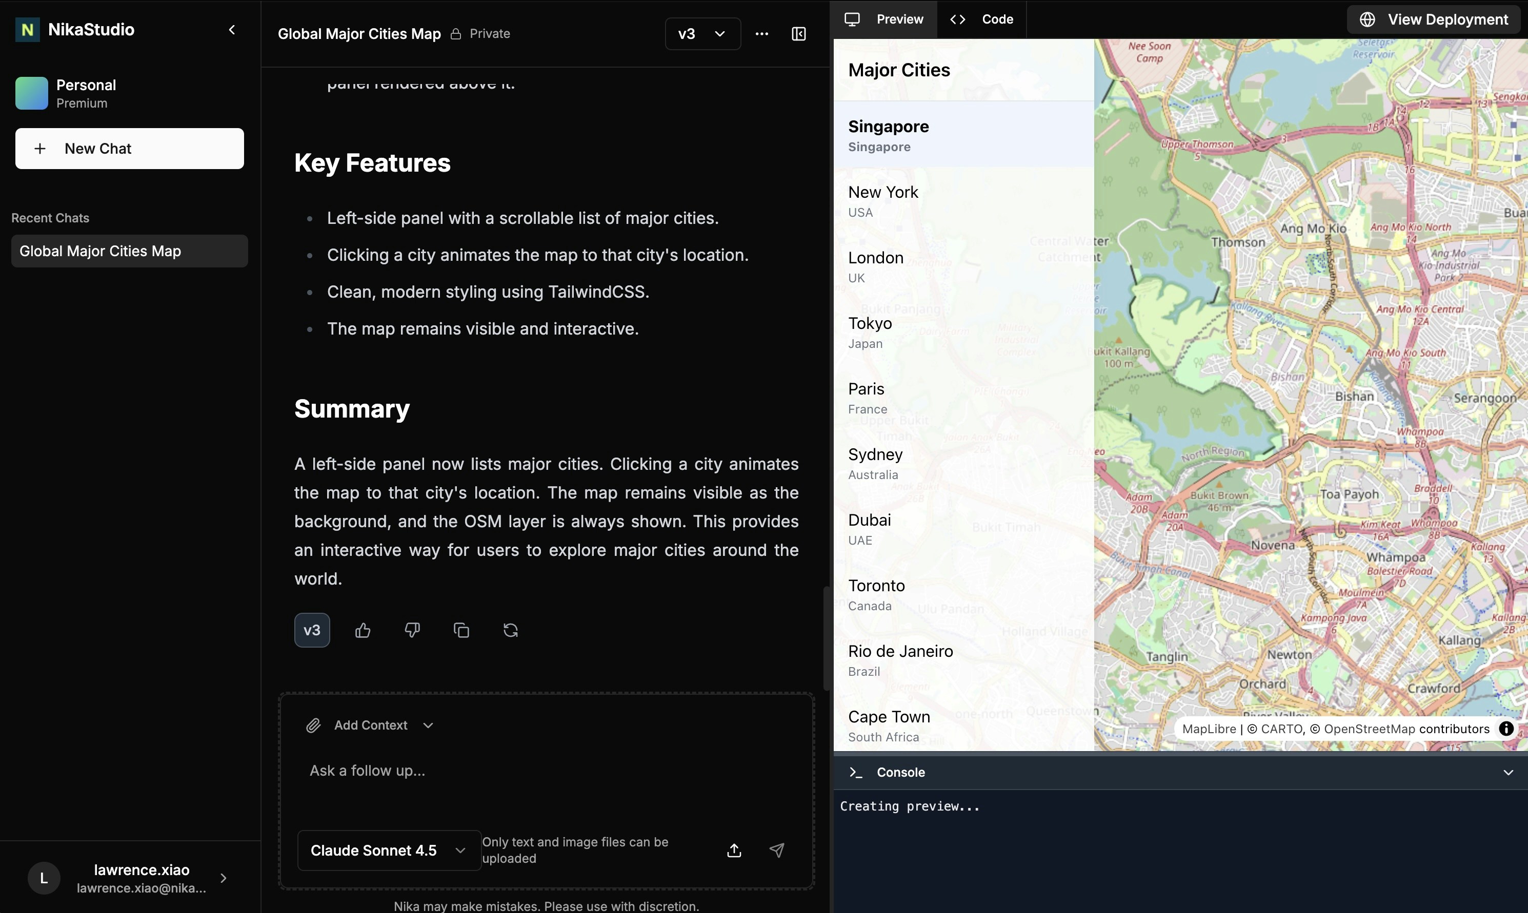1528x913 pixels.
Task: Expand the Add Context options
Action: tap(429, 725)
